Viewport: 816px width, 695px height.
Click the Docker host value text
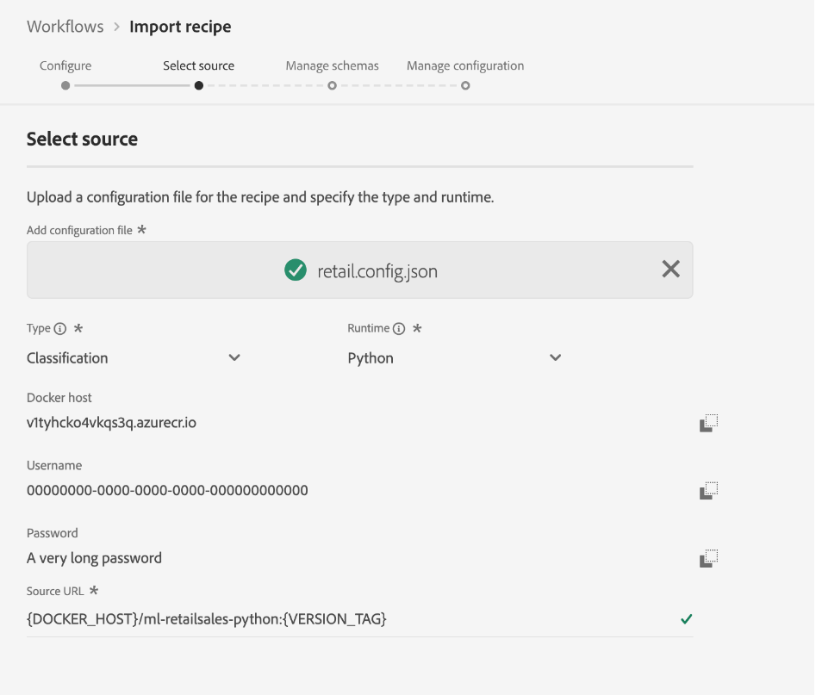point(111,423)
